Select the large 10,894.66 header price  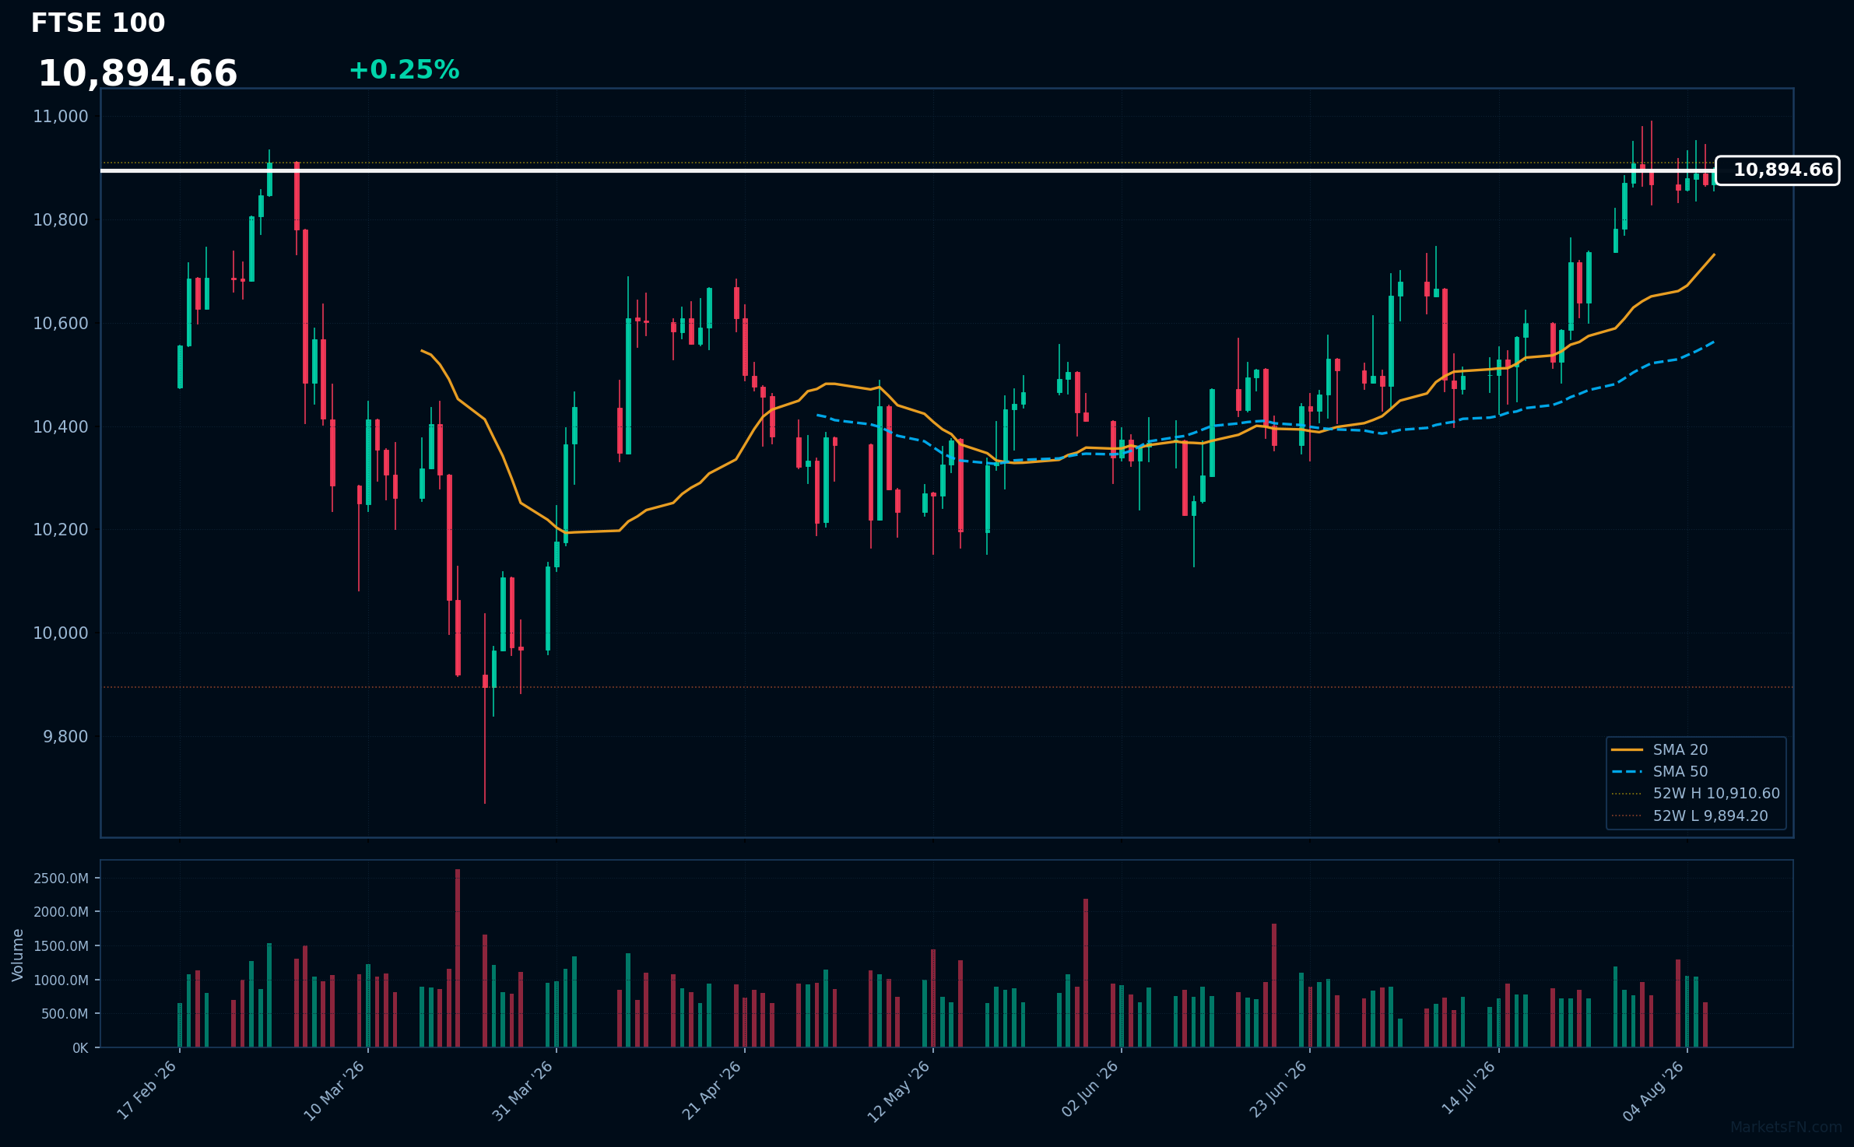click(138, 74)
